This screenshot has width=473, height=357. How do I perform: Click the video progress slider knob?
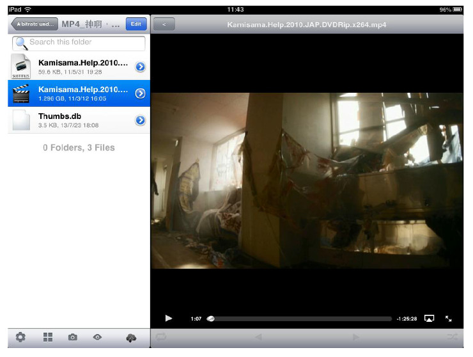[211, 319]
